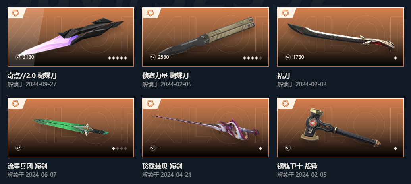Viewport: 411px width, 184px height.
Task: Select the olive green balisong knife image
Action: coord(206,35)
